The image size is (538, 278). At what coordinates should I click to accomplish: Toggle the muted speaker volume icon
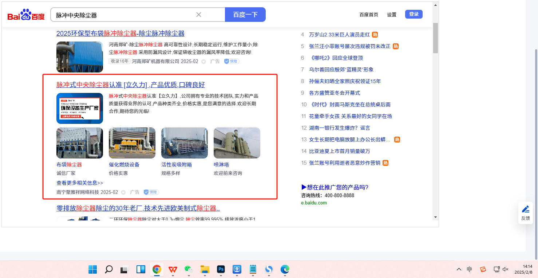pos(505,269)
